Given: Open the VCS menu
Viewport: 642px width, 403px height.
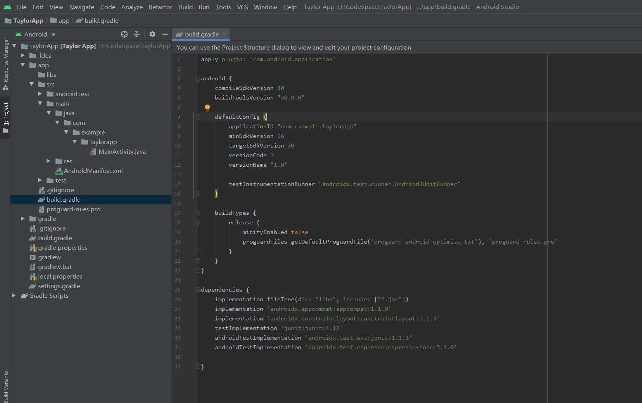Looking at the screenshot, I should pos(242,7).
